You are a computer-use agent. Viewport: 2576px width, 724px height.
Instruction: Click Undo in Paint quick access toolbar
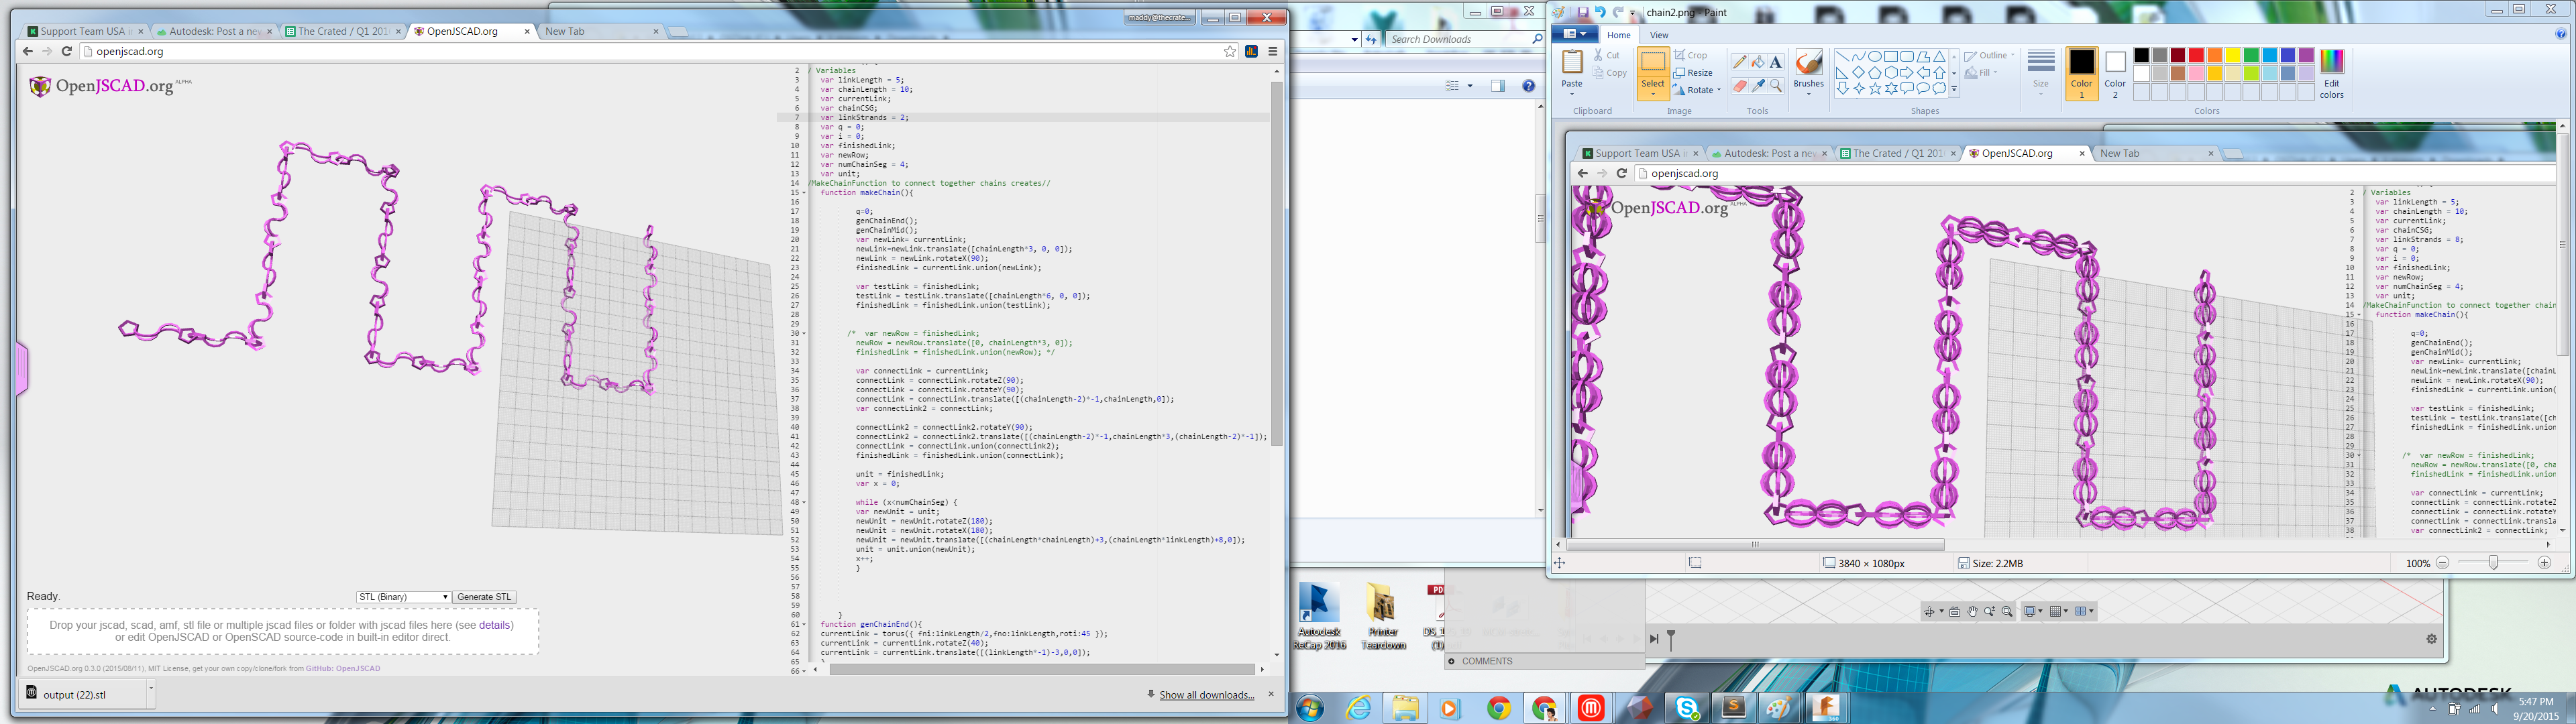pos(1600,12)
